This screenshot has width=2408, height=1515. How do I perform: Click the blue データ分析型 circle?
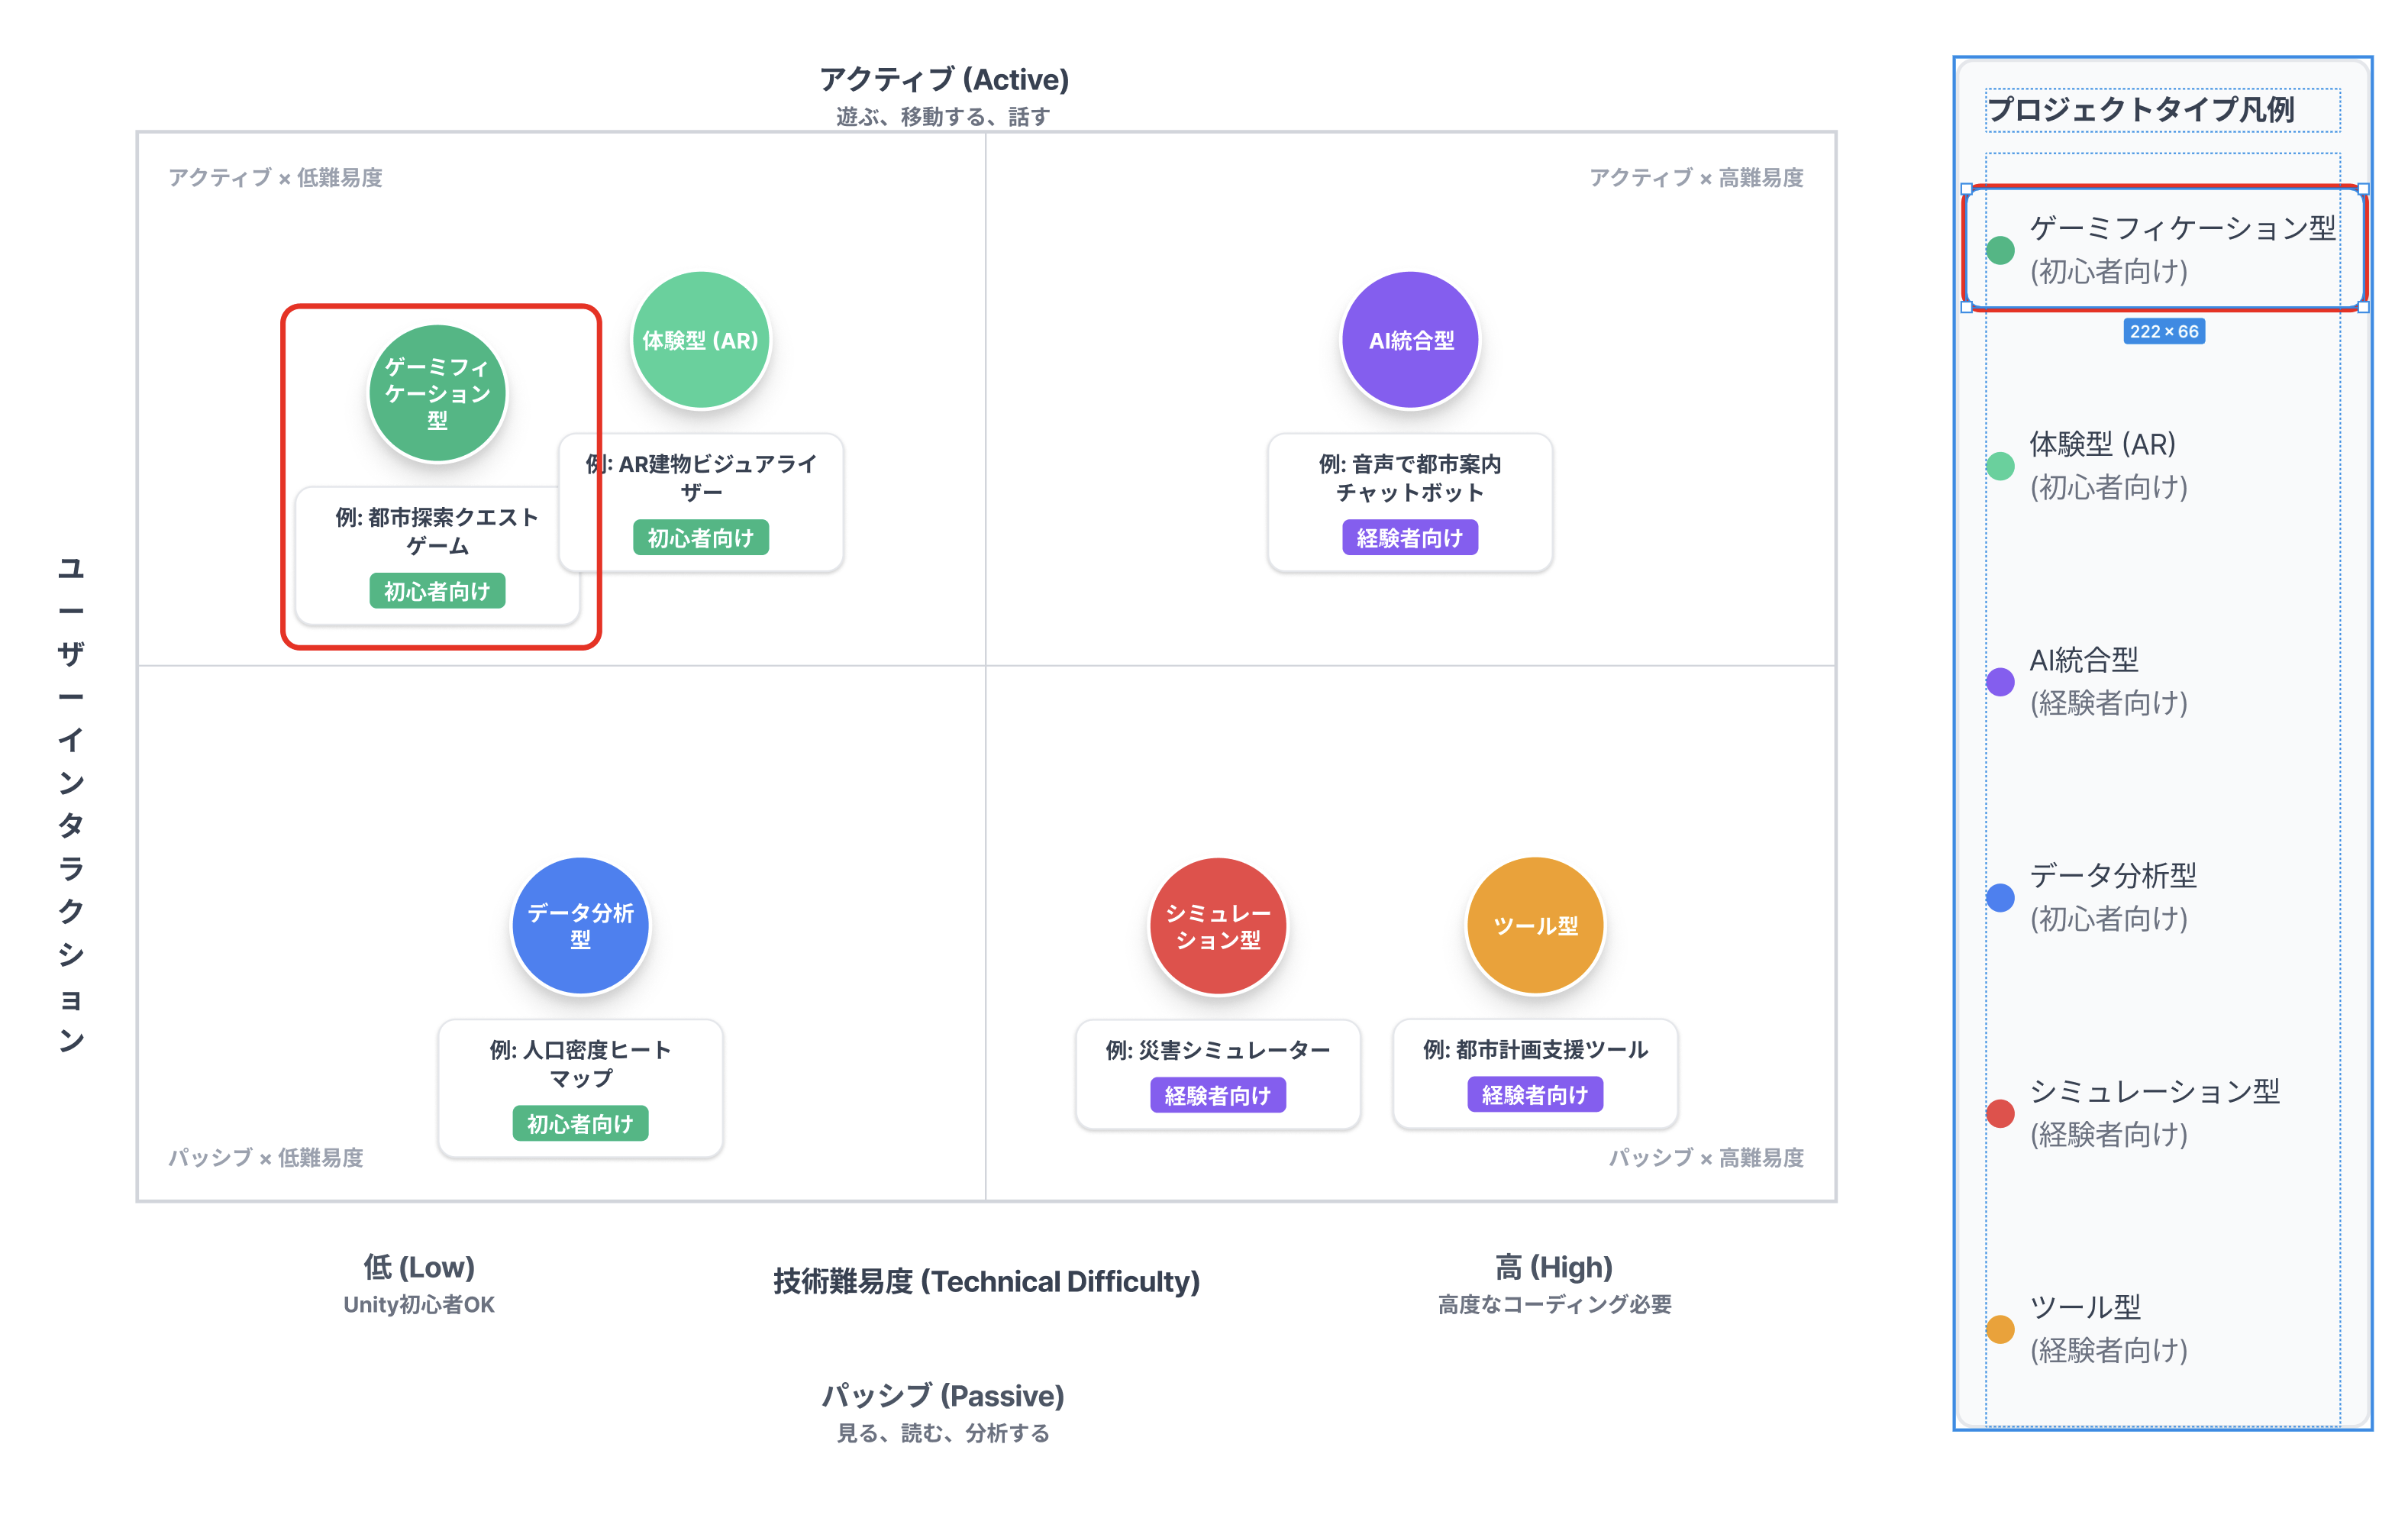pos(580,925)
